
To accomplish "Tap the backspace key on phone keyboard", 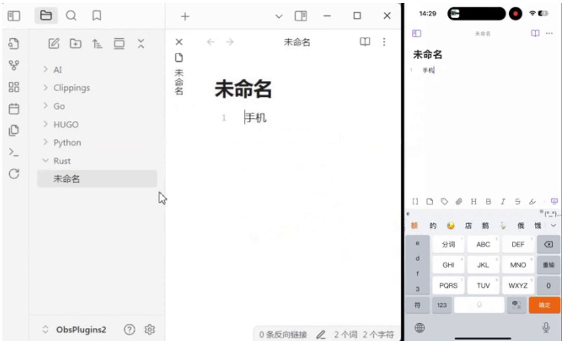I will click(548, 244).
